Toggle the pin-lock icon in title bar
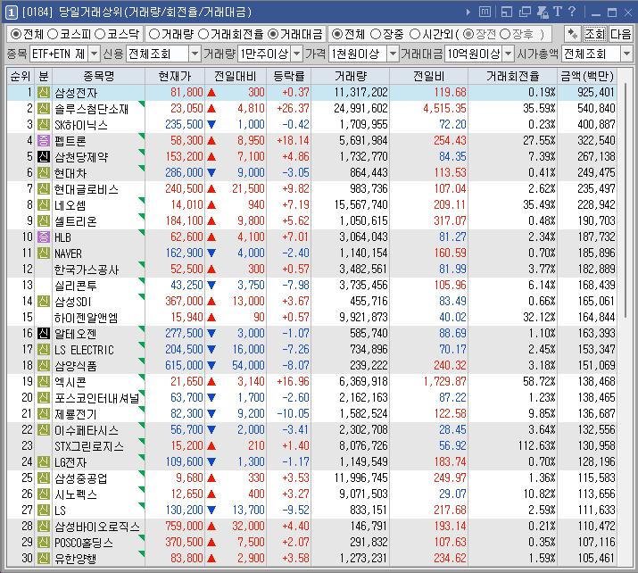Screen dimensions: 638x573 543,12
